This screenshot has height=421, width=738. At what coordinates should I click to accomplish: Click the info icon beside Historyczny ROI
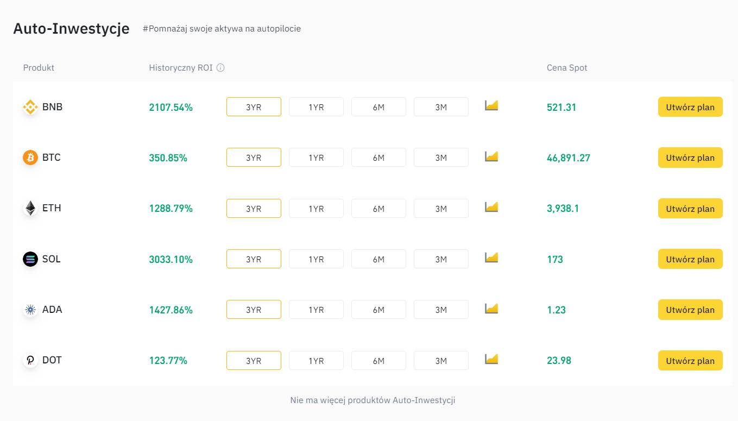220,68
